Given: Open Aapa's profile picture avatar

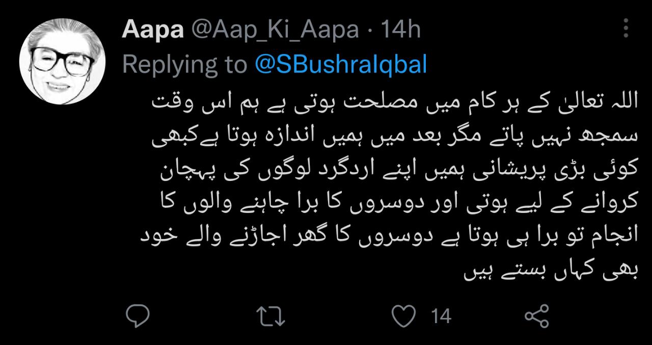Looking at the screenshot, I should [x=62, y=62].
